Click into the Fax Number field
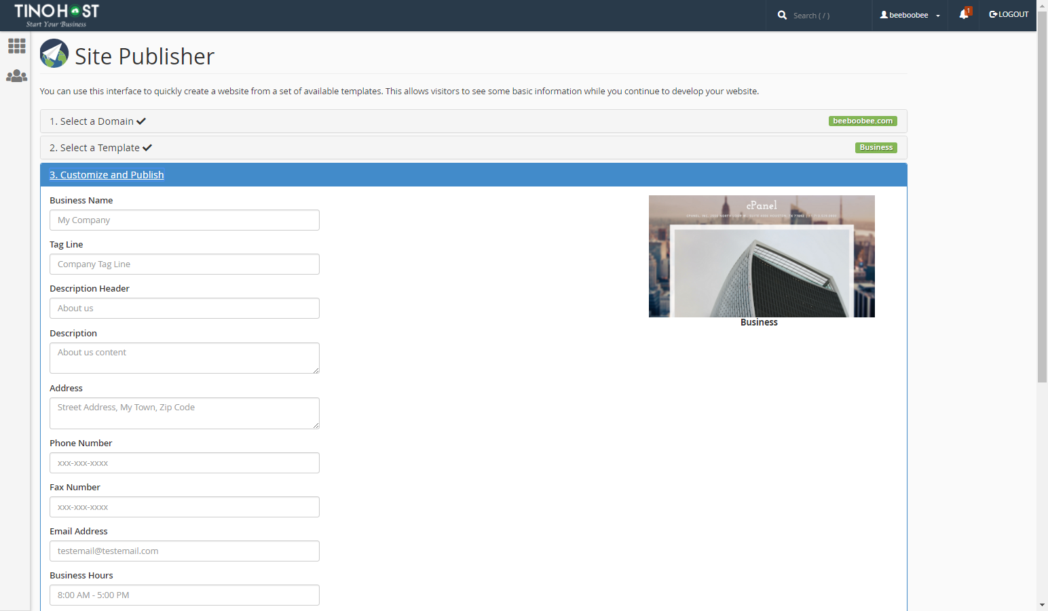The width and height of the screenshot is (1048, 611). pos(185,507)
